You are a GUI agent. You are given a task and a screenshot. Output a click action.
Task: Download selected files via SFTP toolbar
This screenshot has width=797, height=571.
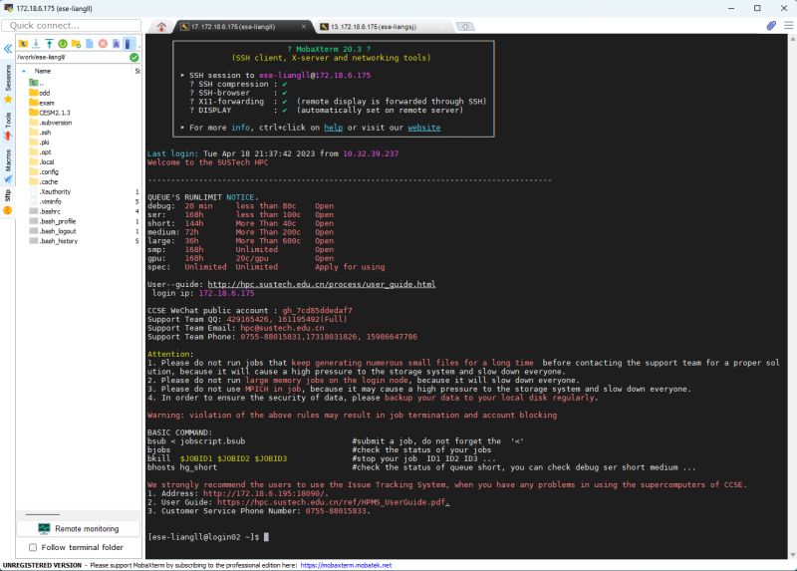[x=36, y=44]
